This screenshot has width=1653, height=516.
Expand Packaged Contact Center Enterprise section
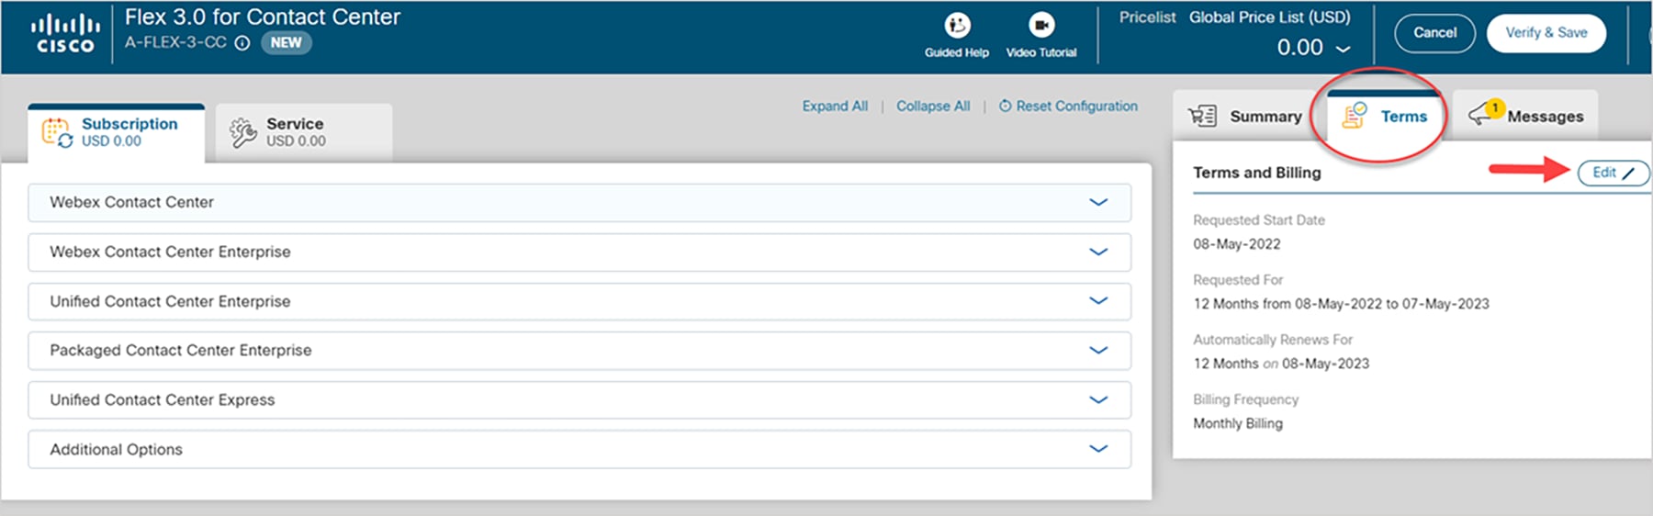pos(579,351)
